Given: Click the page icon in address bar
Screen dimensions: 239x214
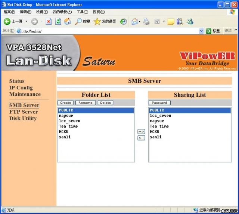Looking at the screenshot, I should tap(19, 31).
